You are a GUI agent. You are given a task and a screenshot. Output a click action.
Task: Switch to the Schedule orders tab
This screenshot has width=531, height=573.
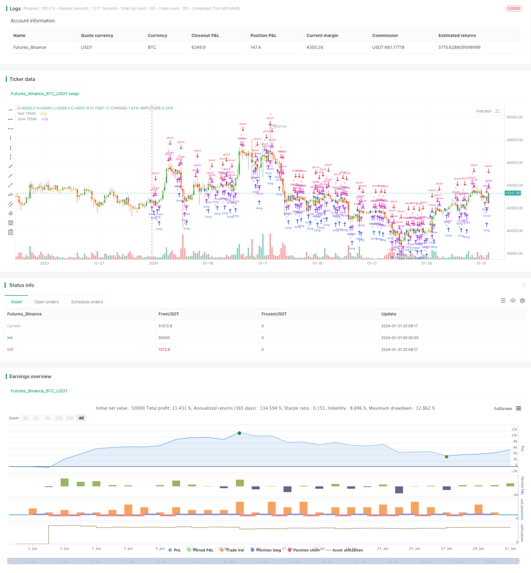point(87,302)
